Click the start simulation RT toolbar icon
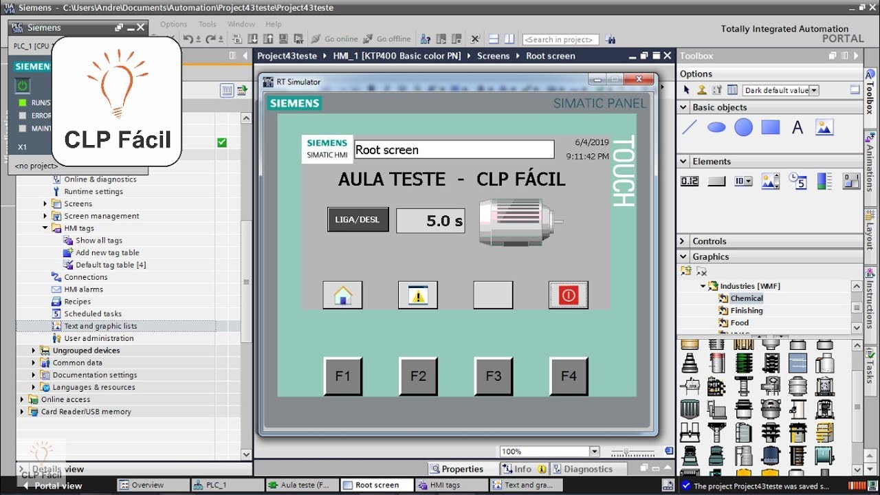 [299, 39]
